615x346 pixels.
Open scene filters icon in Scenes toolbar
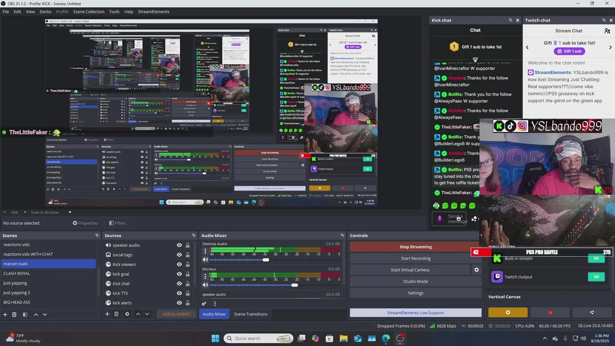(25, 314)
